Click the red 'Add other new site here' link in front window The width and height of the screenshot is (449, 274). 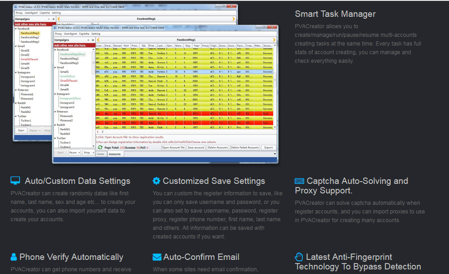pyautogui.click(x=69, y=45)
